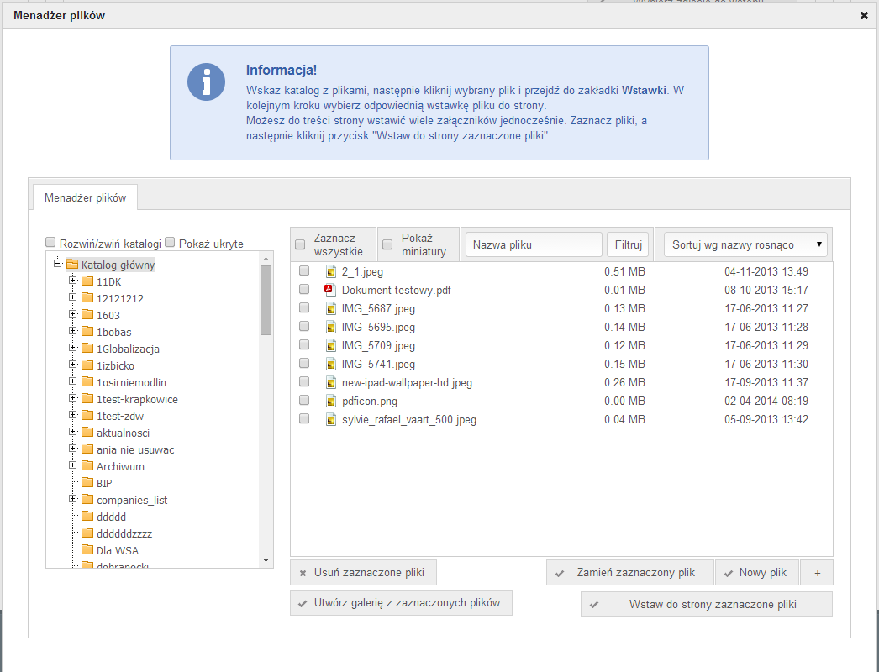This screenshot has height=672, width=879.
Task: Click file name IMG_5709.jpeg
Action: 378,346
